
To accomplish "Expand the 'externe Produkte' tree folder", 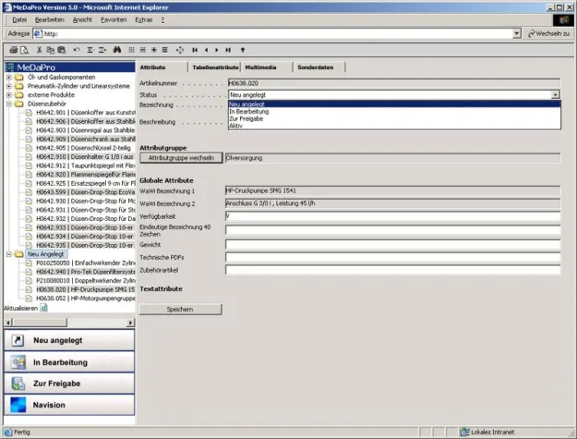I will pyautogui.click(x=8, y=94).
